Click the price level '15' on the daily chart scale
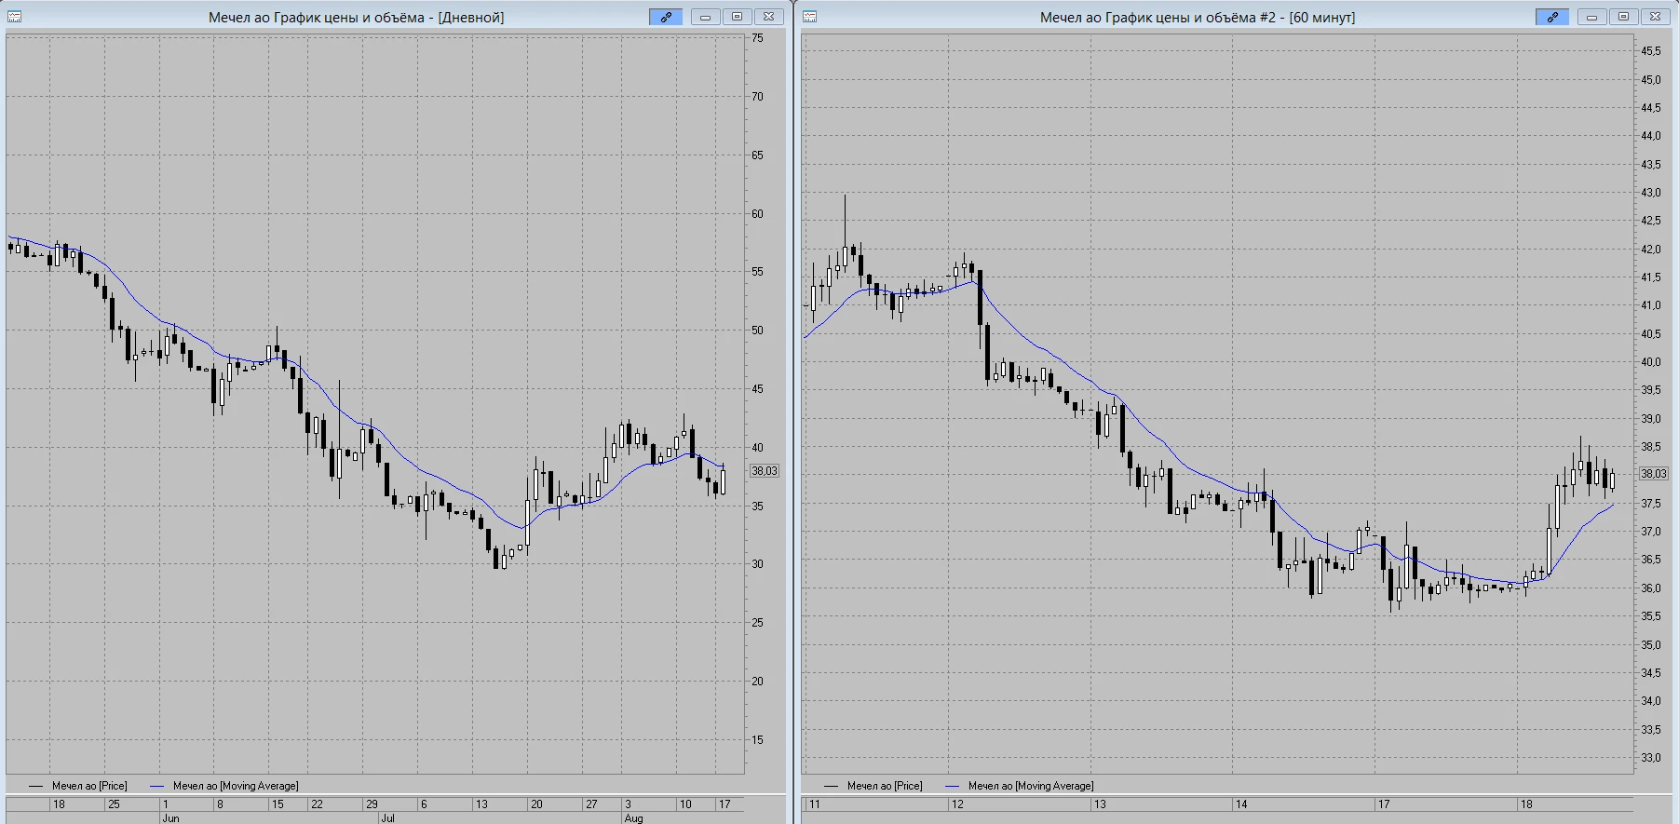1679x824 pixels. 757,740
